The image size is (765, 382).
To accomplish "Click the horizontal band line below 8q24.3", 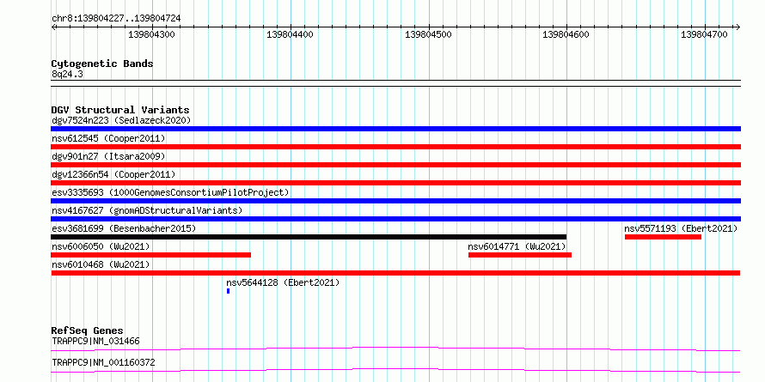I will (x=395, y=83).
